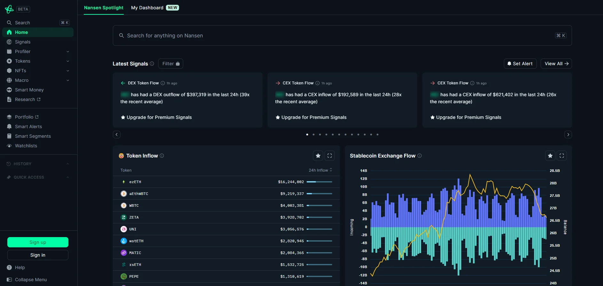Click the MATIC token row
The width and height of the screenshot is (603, 286).
click(226, 253)
